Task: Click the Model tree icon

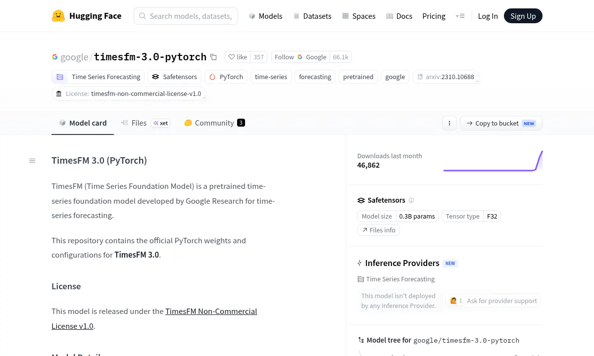Action: [x=361, y=340]
